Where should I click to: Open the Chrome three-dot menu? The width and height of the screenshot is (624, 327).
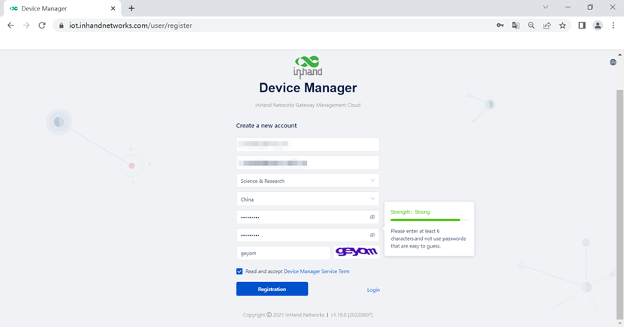613,25
